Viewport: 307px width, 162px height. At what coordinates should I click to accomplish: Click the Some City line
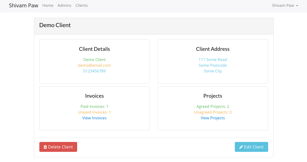(x=213, y=71)
